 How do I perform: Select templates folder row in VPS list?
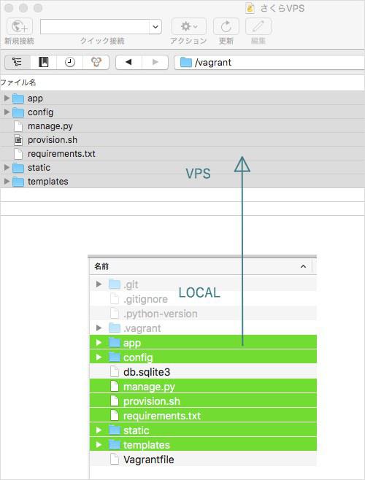pyautogui.click(x=182, y=181)
